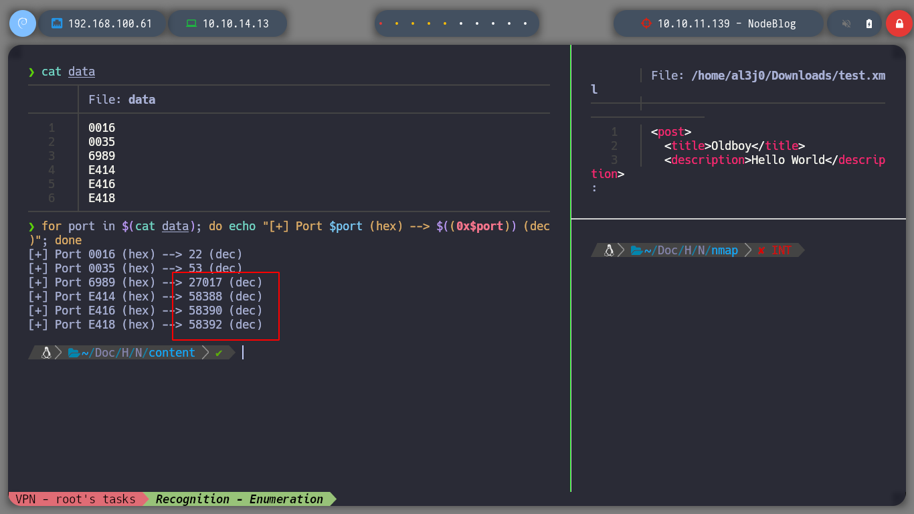Image resolution: width=914 pixels, height=514 pixels.
Task: Click the output line "Port 0016 (hex) --> 22"
Action: (x=135, y=254)
